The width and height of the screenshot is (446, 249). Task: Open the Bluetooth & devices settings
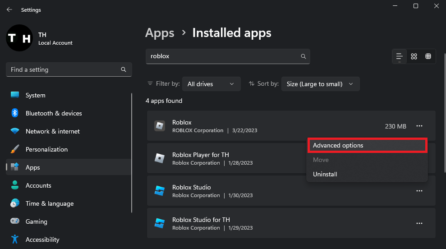pos(54,113)
